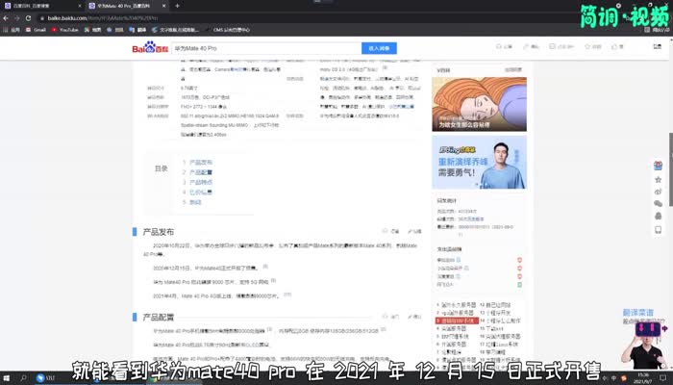Select 产品特点 in the contents list

point(201,182)
